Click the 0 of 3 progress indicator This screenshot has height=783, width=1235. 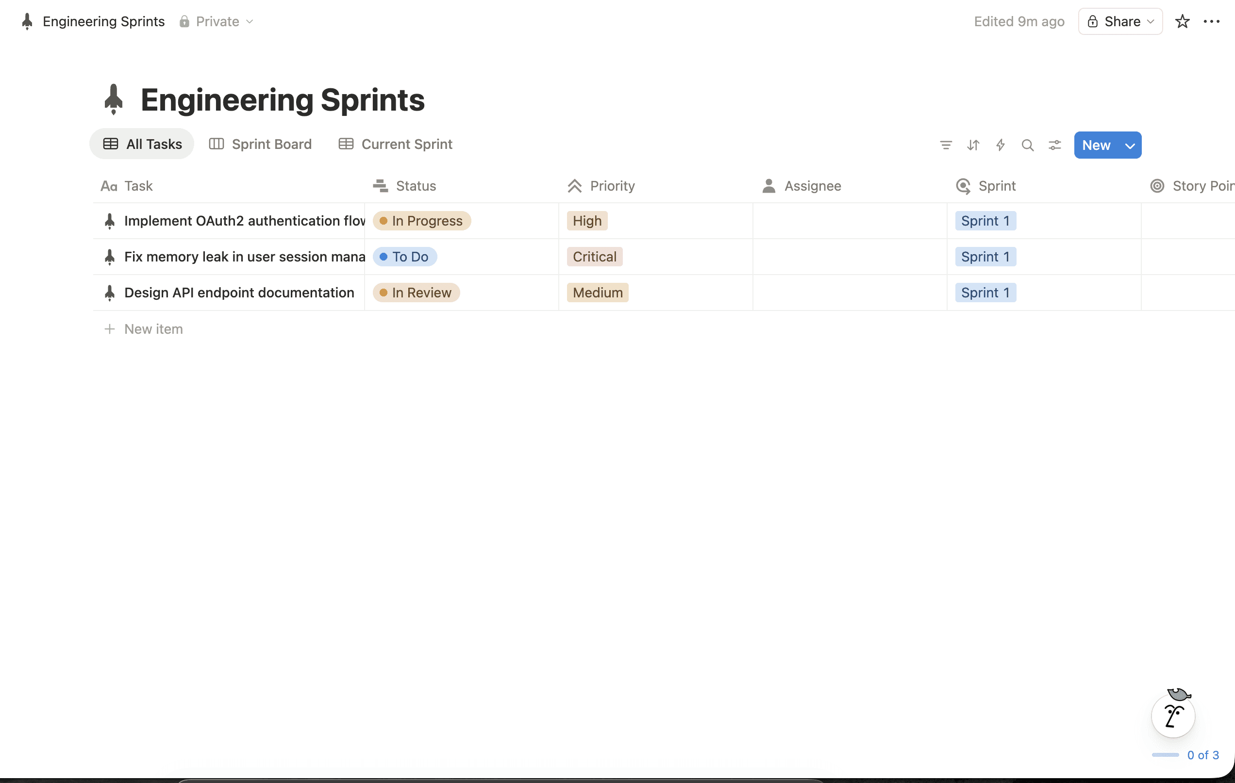pyautogui.click(x=1202, y=755)
